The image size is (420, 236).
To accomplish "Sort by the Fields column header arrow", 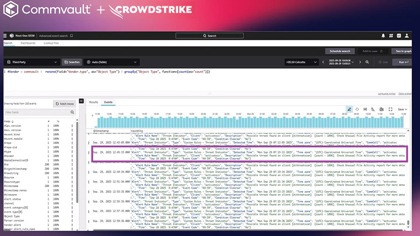I will tap(12, 121).
